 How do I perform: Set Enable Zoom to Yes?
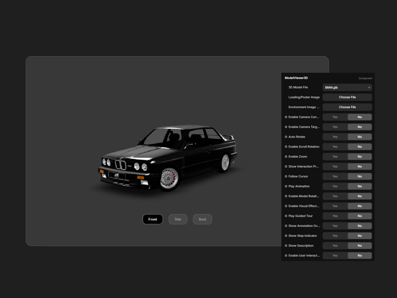[335, 157]
